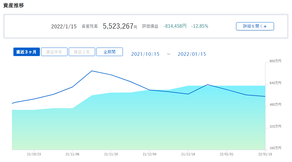Click the 22/01/01 x-axis date label

pos(226,154)
